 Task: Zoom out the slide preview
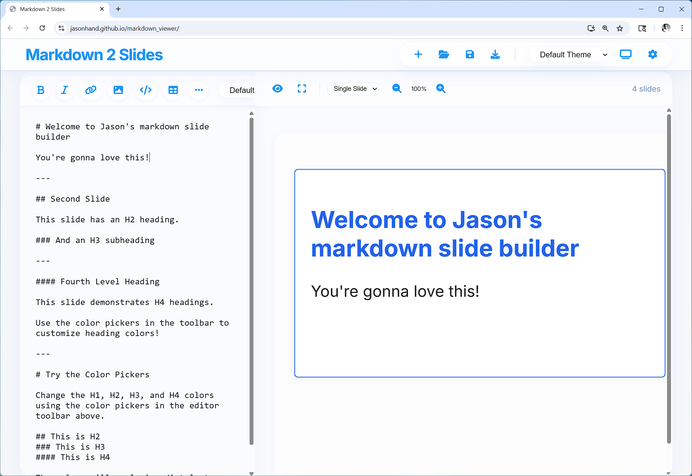pyautogui.click(x=397, y=89)
